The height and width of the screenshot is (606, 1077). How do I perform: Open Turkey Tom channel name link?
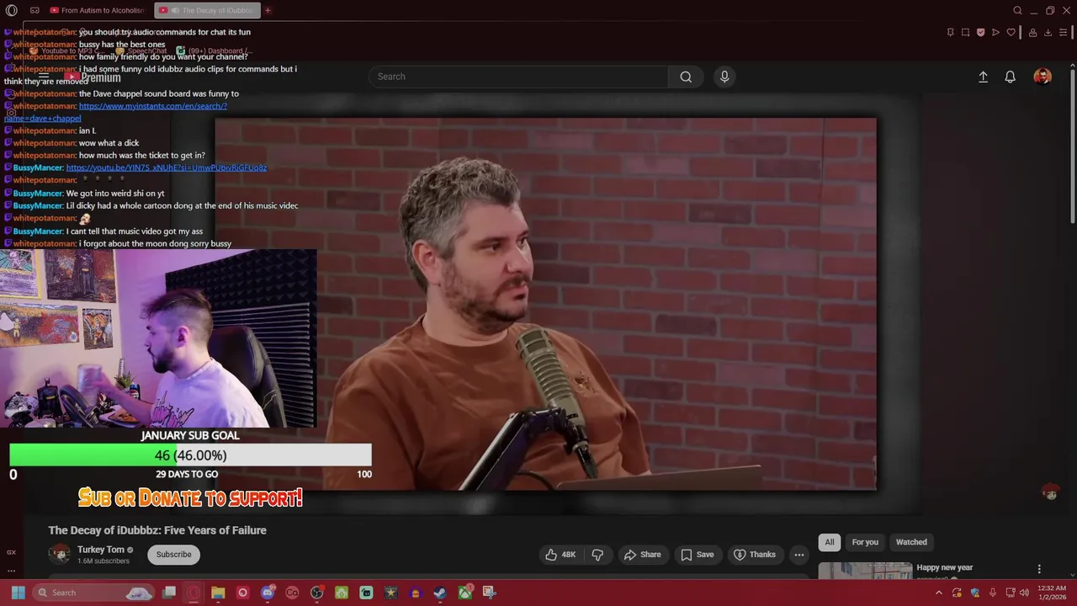(x=101, y=550)
